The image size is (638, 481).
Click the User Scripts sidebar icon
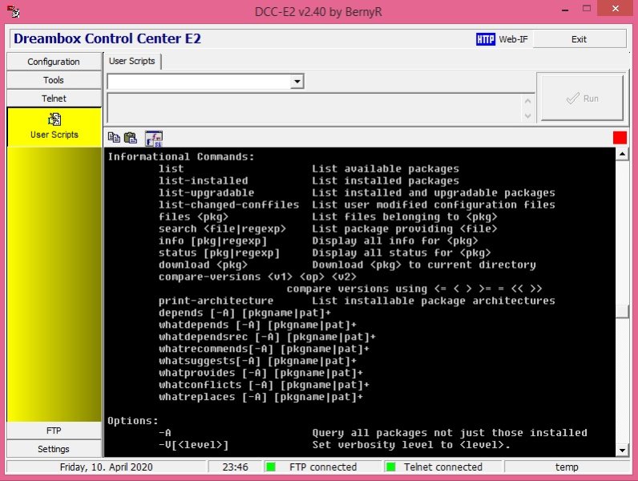pos(55,119)
